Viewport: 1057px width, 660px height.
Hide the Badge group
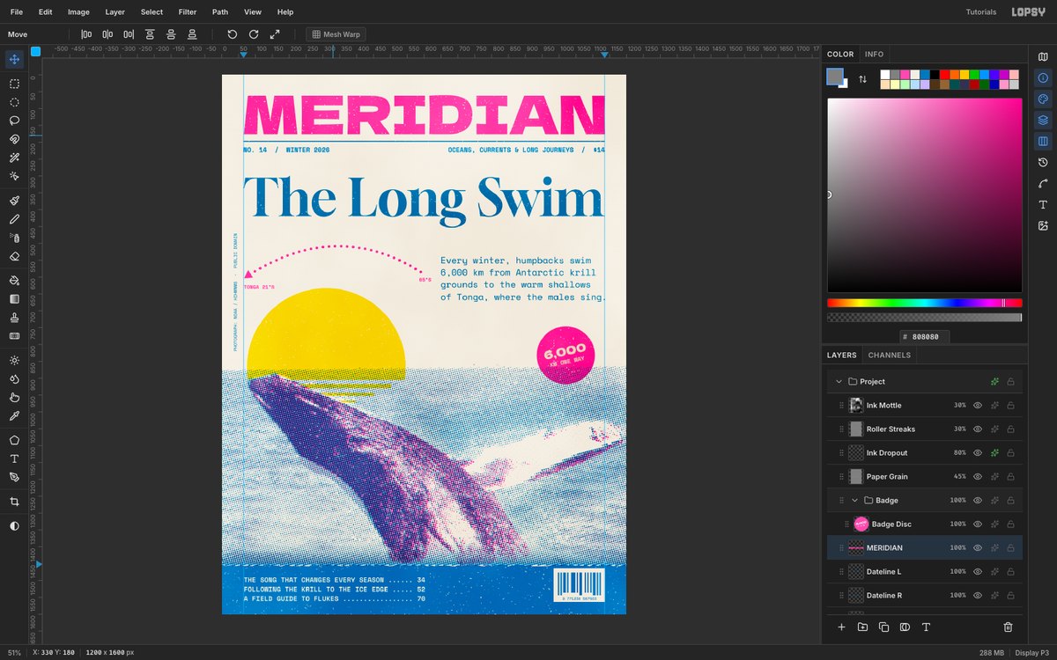click(x=977, y=501)
